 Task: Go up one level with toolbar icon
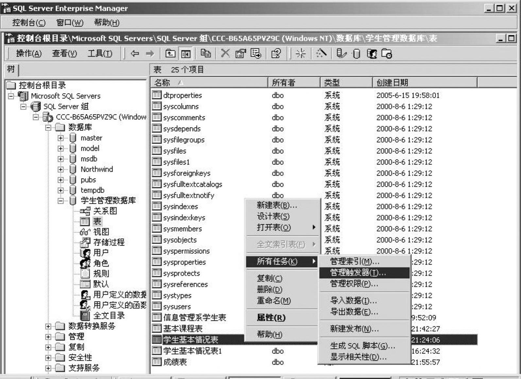tap(170, 53)
